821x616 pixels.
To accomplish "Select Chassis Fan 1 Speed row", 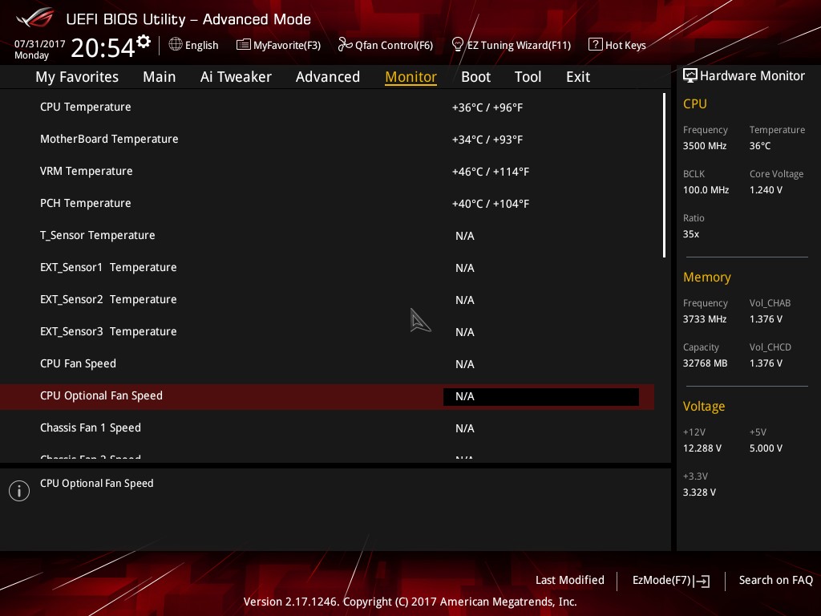I will [327, 428].
